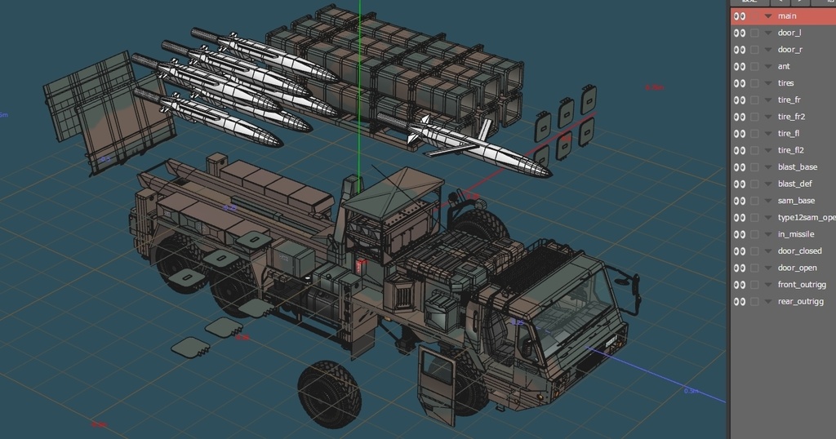Enable the checkbox next to ant
The image size is (836, 439).
[x=754, y=67]
